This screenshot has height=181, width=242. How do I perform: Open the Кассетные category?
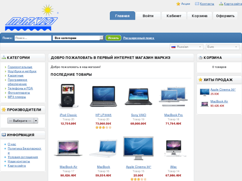16,75
